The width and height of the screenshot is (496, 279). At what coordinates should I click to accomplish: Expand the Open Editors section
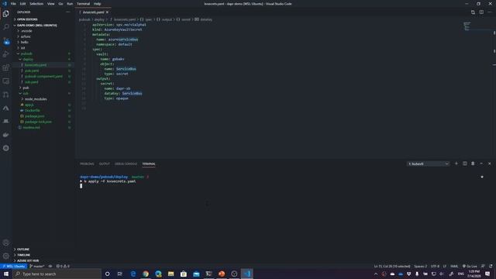coord(27,19)
